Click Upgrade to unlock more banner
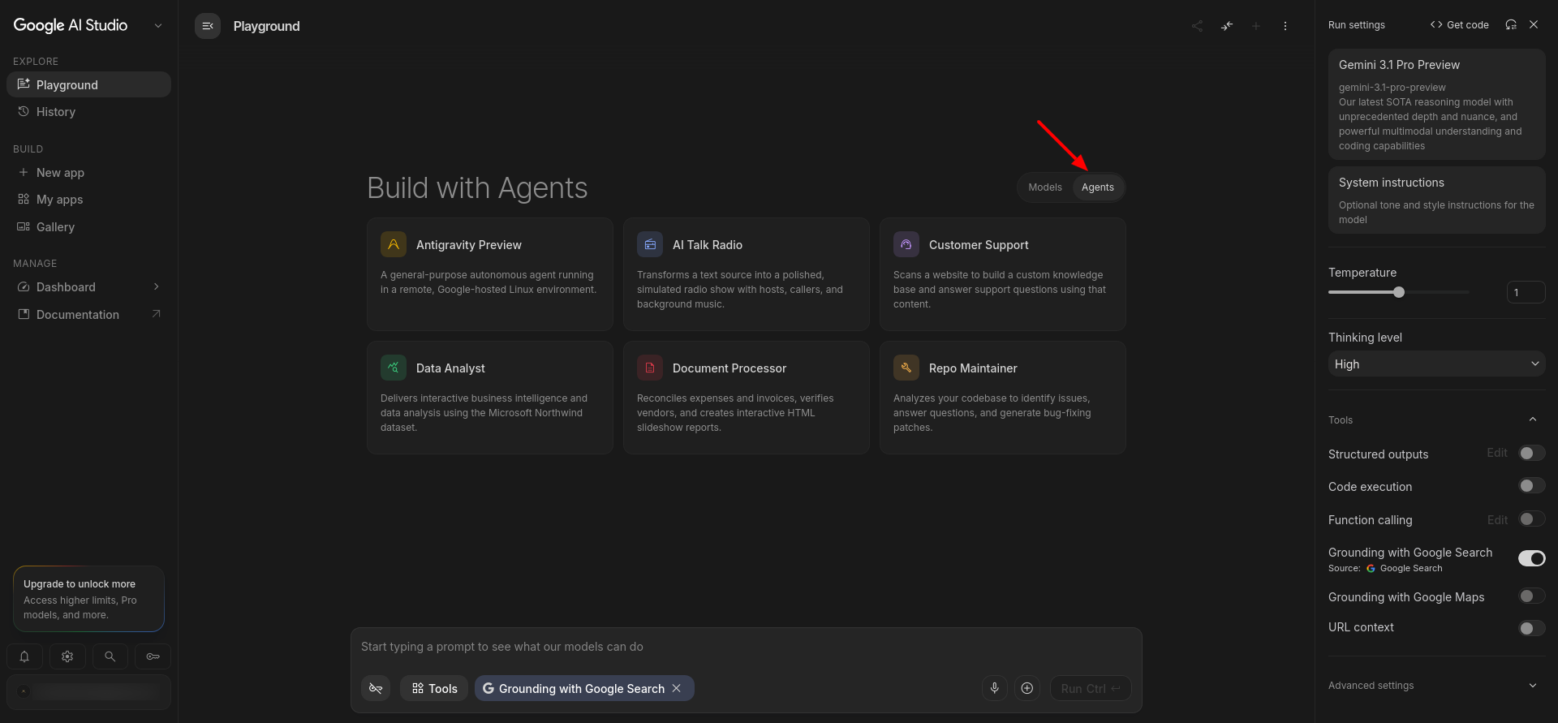 pos(89,599)
